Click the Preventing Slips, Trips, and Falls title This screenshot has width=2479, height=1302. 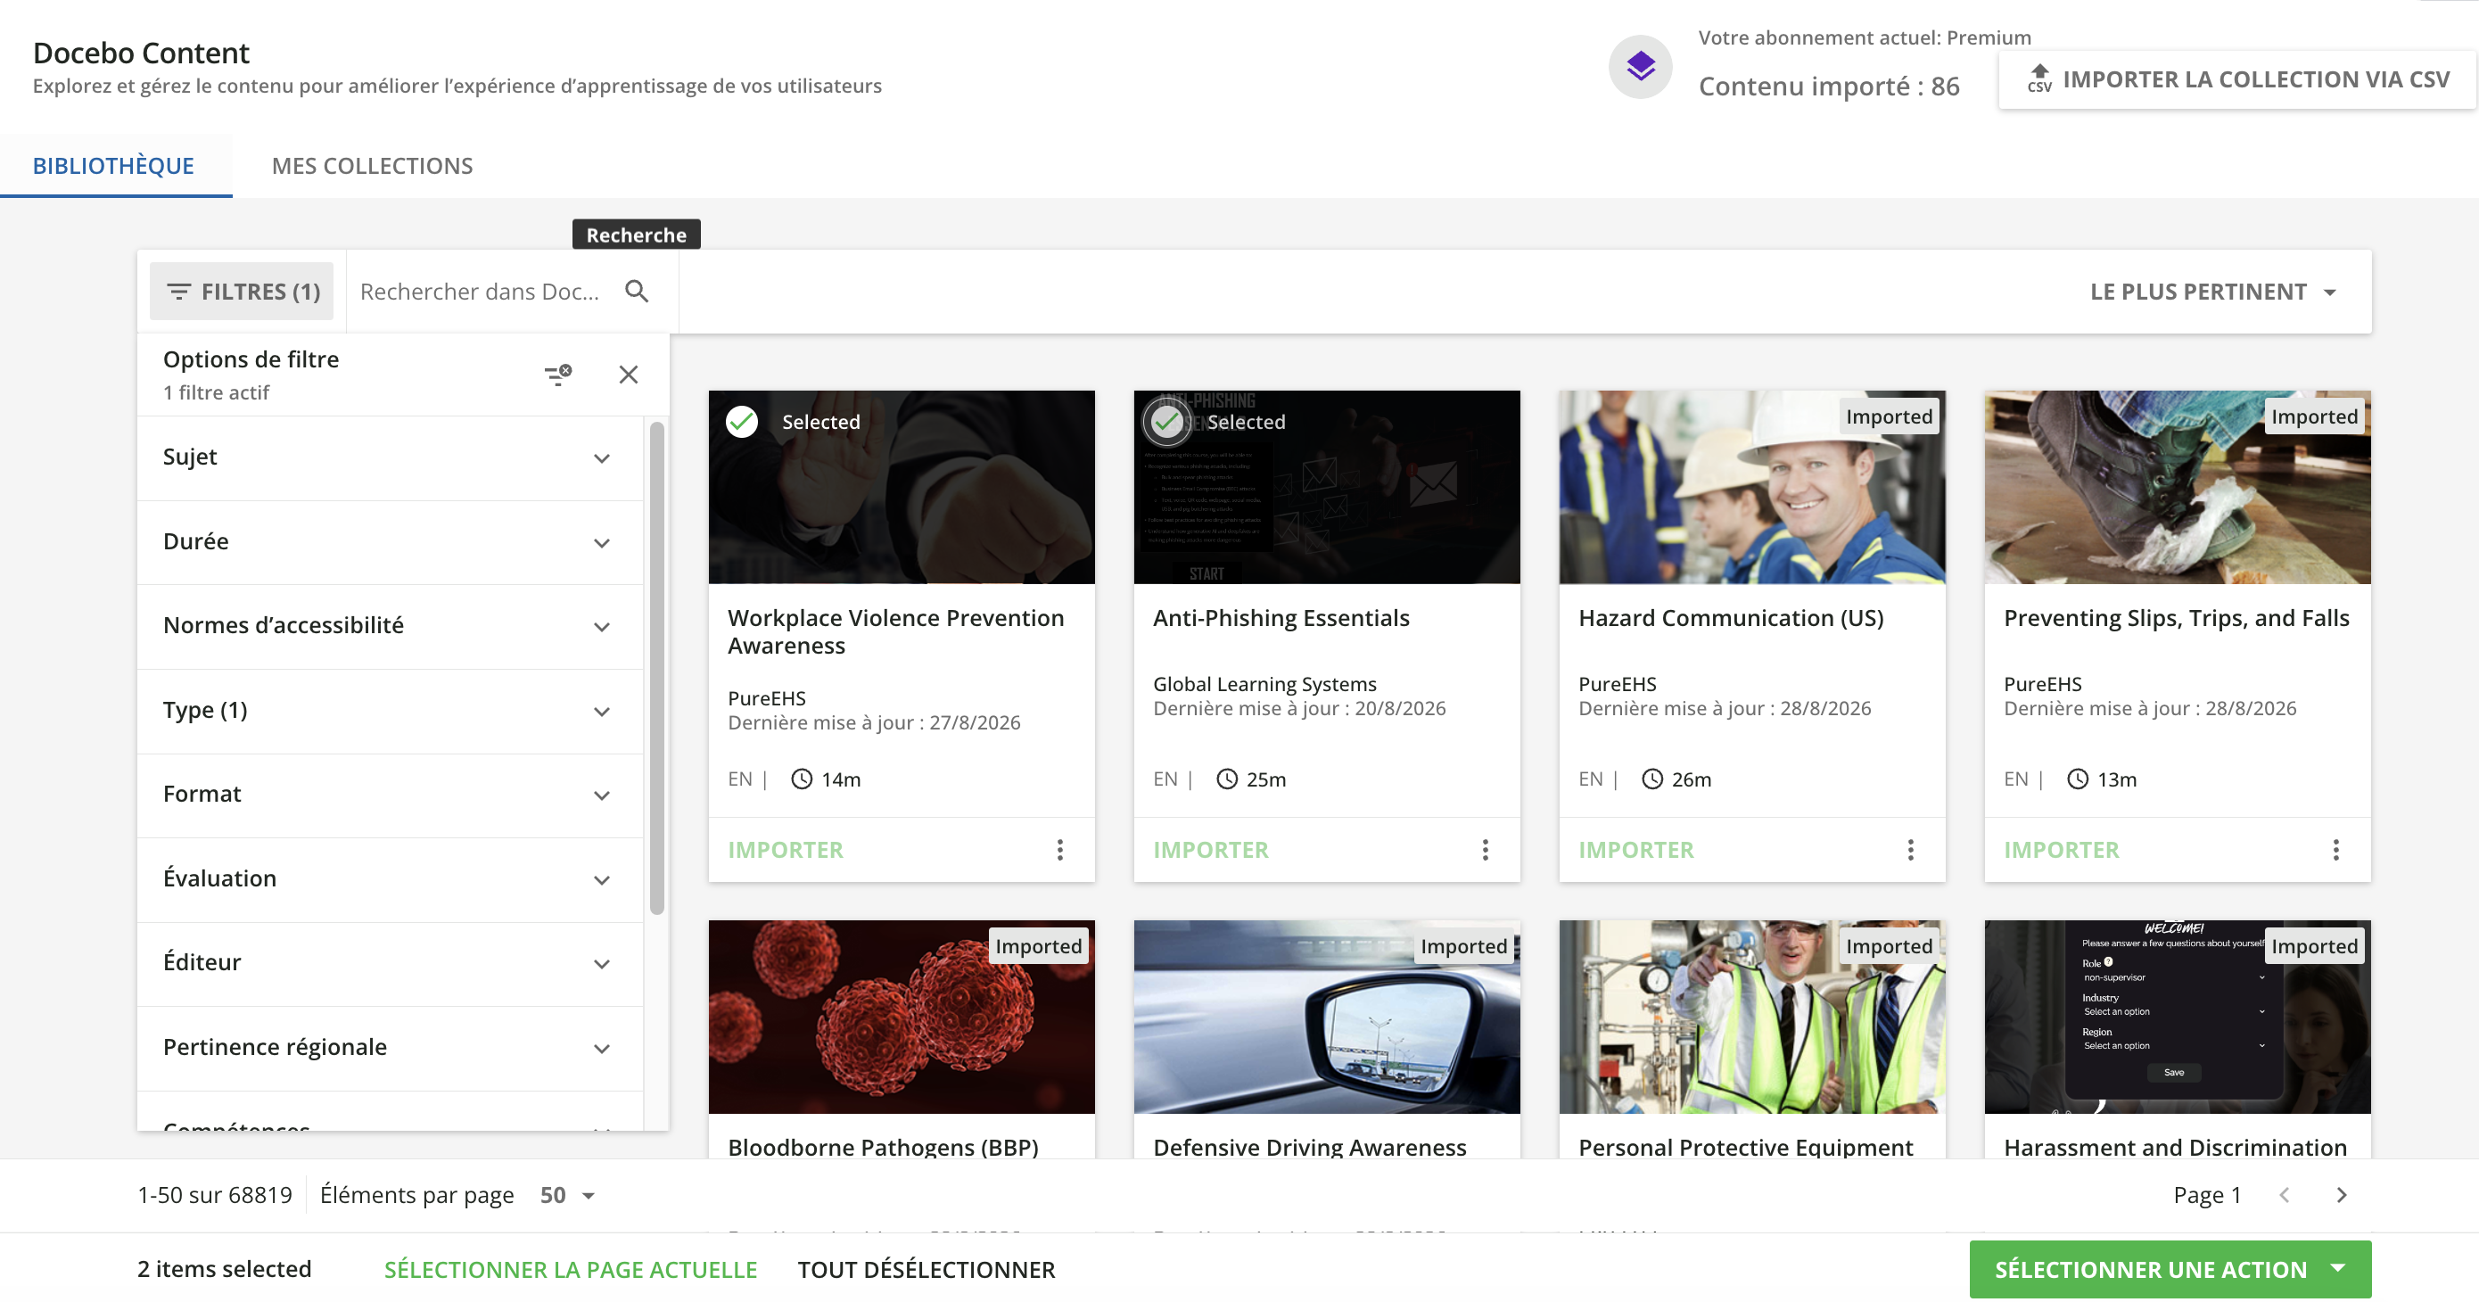point(2177,618)
